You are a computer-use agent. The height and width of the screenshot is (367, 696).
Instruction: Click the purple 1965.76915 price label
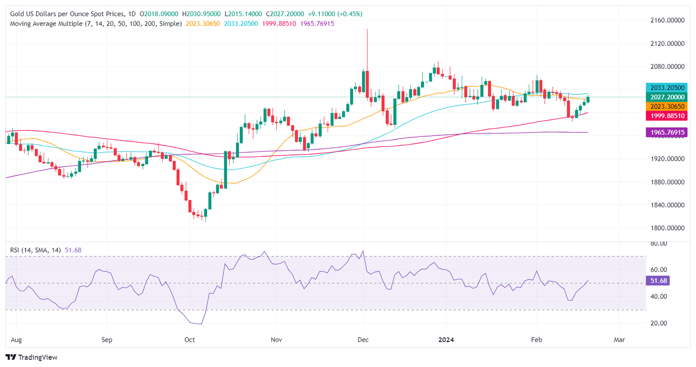(x=666, y=132)
